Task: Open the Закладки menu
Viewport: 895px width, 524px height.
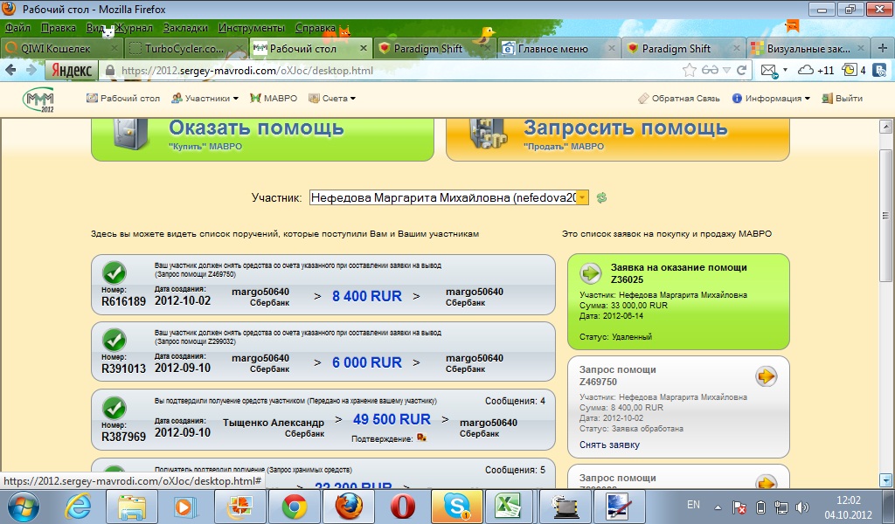Action: tap(185, 27)
